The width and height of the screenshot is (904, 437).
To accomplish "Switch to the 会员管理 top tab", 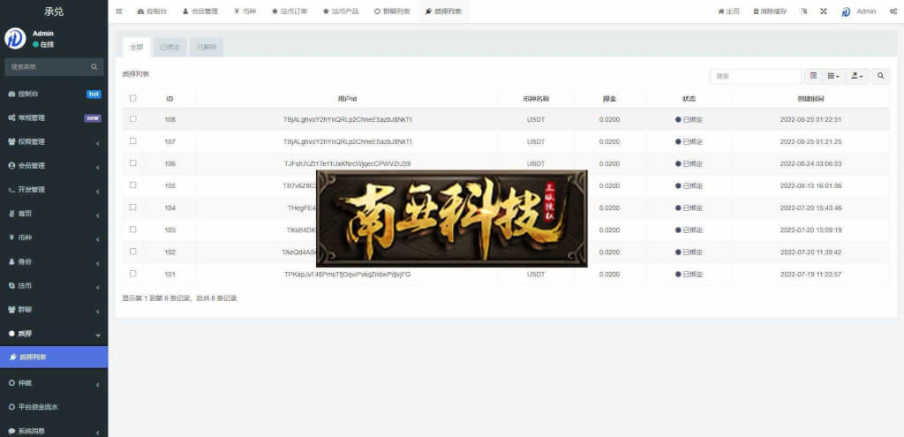I will 200,11.
